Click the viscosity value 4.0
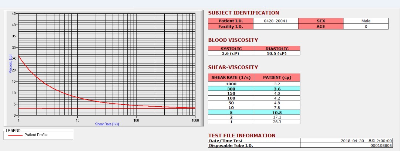Image resolution: width=400 pixels, height=151 pixels. (x=277, y=93)
